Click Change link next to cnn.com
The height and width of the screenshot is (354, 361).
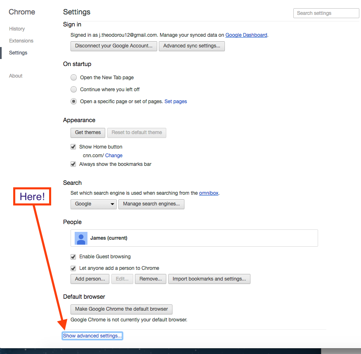click(114, 156)
